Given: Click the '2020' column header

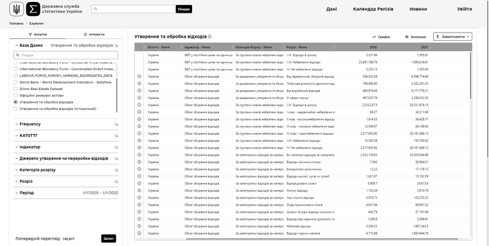Looking at the screenshot, I should (x=357, y=47).
